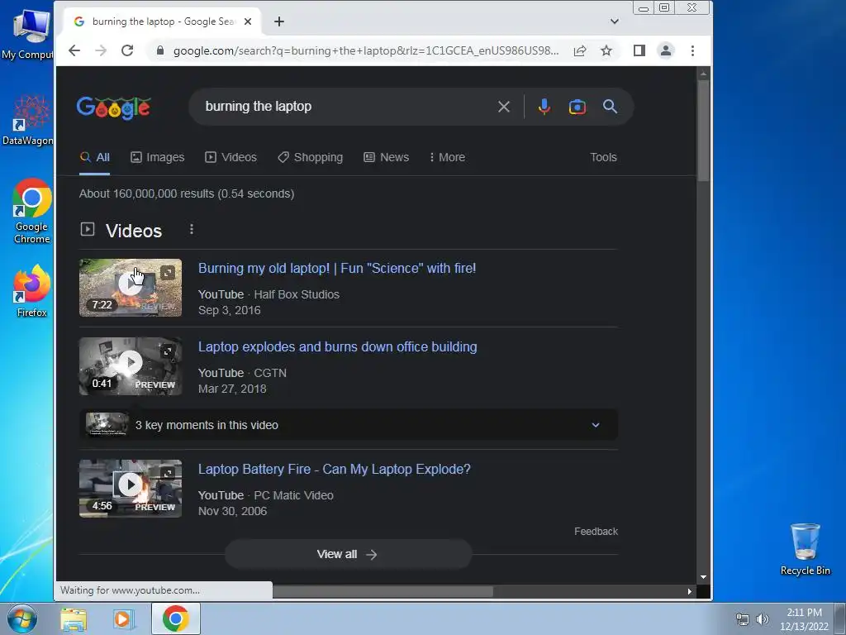Click the Chrome forward arrow

click(101, 50)
